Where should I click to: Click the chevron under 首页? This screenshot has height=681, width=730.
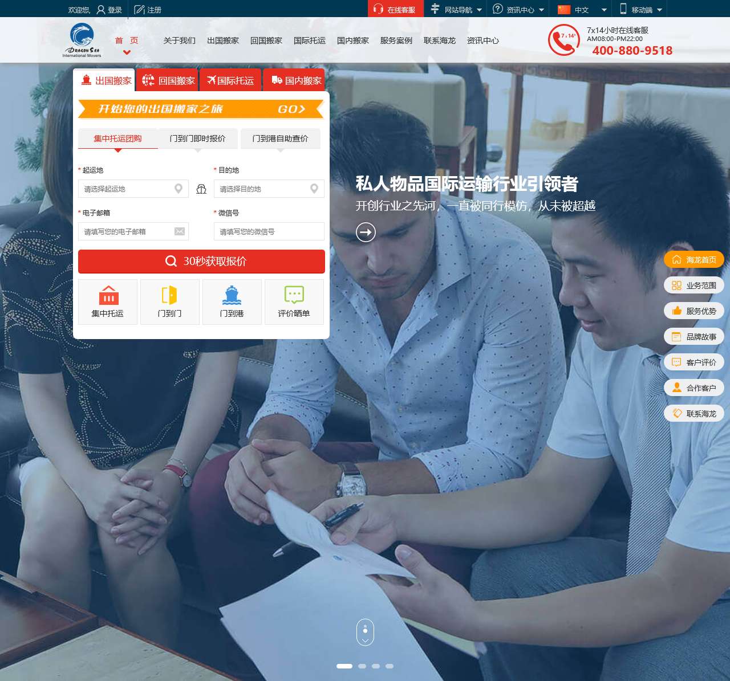(127, 52)
